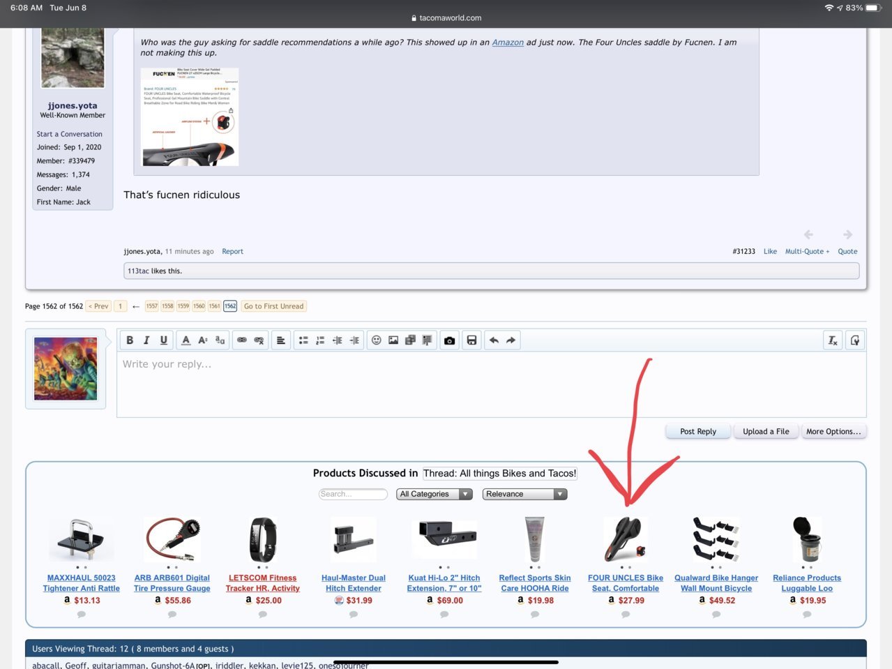Go to page 1559
Screen dimensions: 892x669
click(x=183, y=306)
